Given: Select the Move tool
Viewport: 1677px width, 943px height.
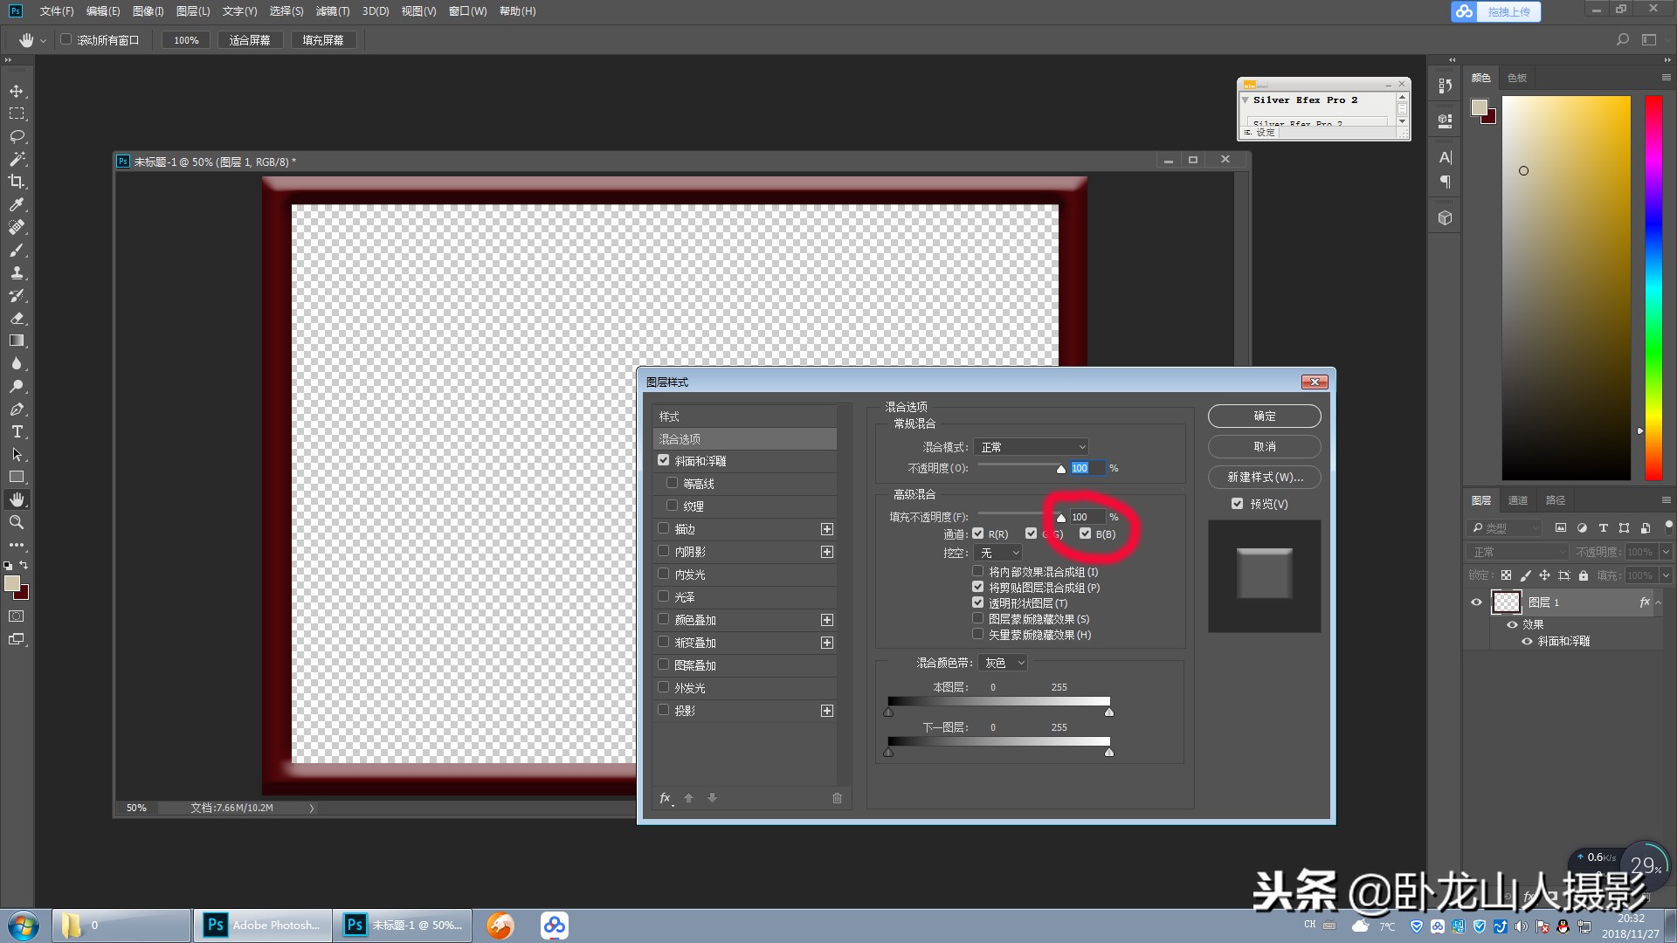Looking at the screenshot, I should (16, 91).
